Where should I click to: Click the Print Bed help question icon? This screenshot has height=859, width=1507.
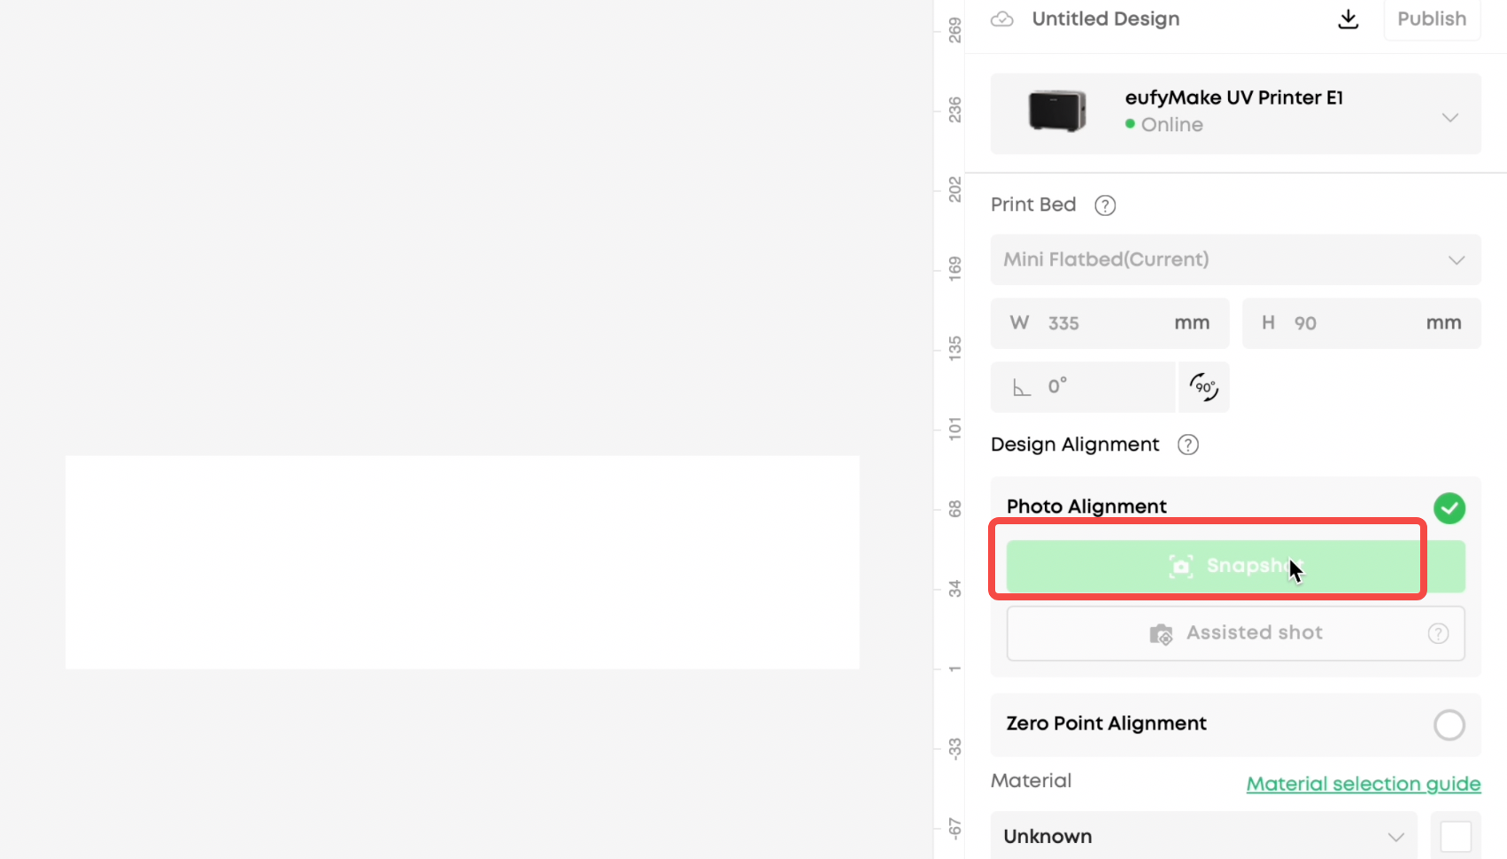pos(1104,205)
